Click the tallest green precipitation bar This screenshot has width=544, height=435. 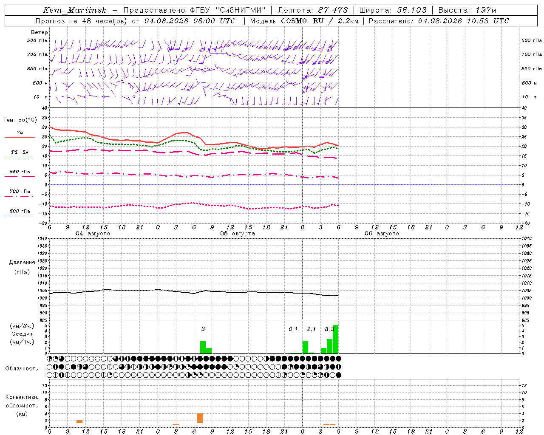pos(336,339)
